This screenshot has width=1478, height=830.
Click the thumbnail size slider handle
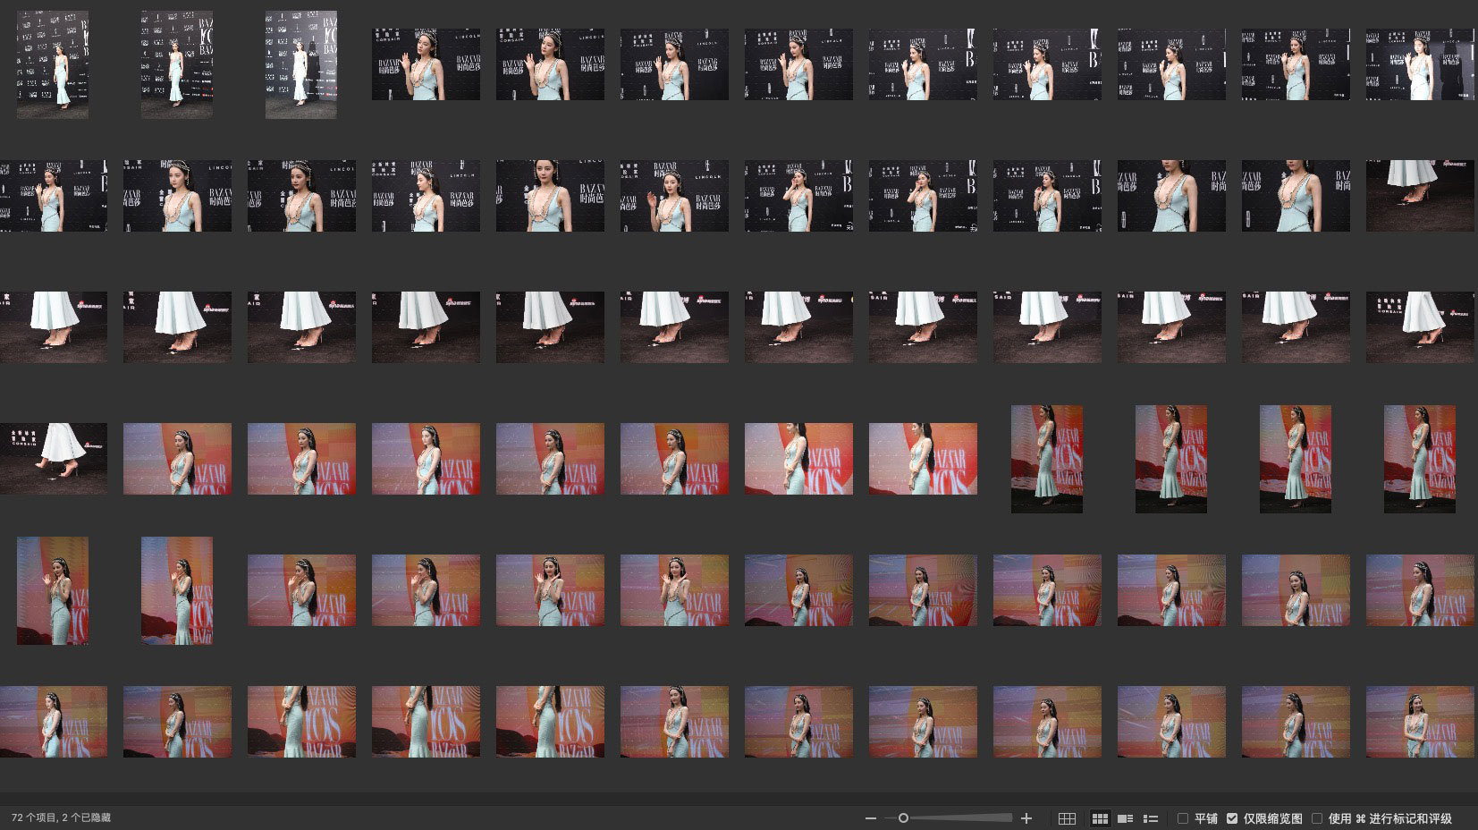[x=903, y=818]
